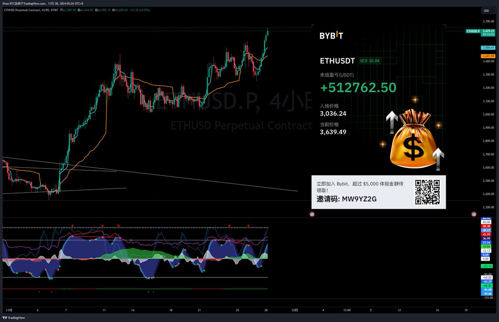499x322 pixels.
Task: Click the 未结盈亏(USDT) label
Action: point(337,75)
